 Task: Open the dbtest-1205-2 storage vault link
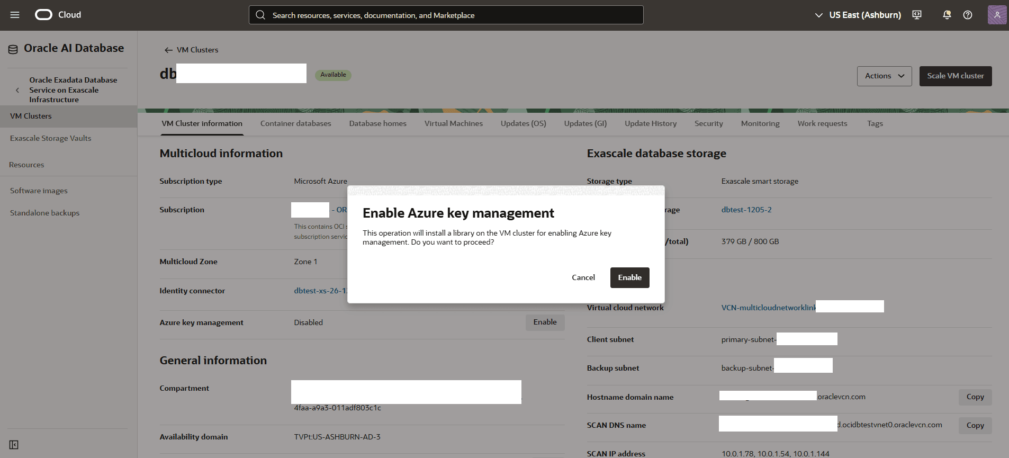[x=746, y=210]
